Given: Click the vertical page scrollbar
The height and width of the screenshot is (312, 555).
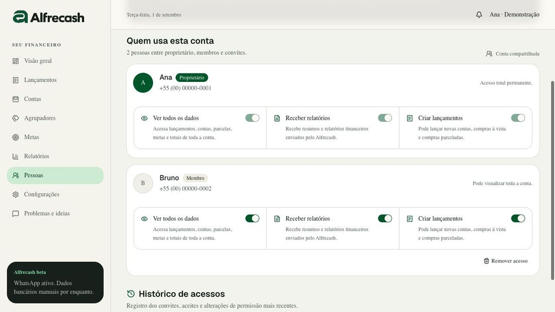Looking at the screenshot, I should pyautogui.click(x=552, y=180).
